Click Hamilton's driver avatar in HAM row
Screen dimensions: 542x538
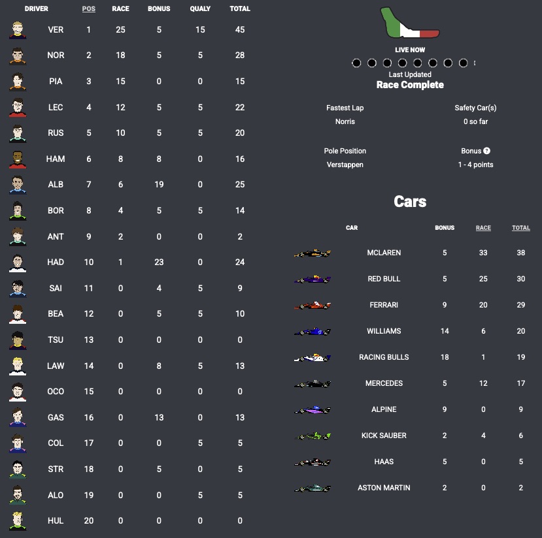(18, 159)
